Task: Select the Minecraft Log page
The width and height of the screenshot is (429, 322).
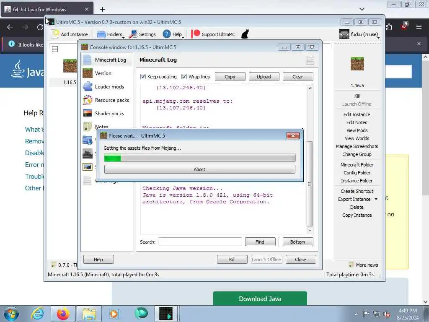Action: click(x=107, y=60)
